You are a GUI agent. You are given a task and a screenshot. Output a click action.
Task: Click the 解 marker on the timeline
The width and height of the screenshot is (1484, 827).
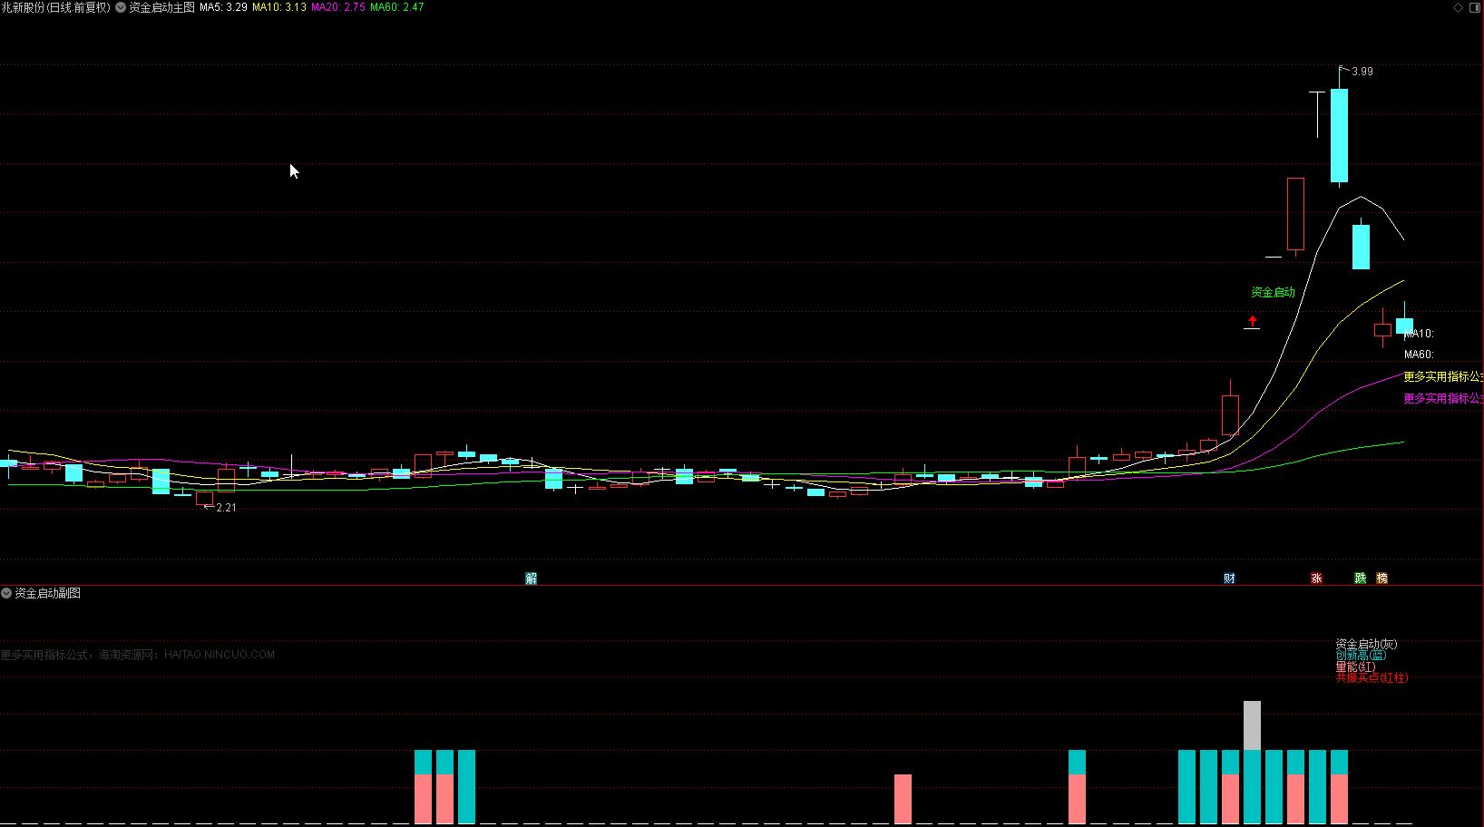(x=532, y=579)
